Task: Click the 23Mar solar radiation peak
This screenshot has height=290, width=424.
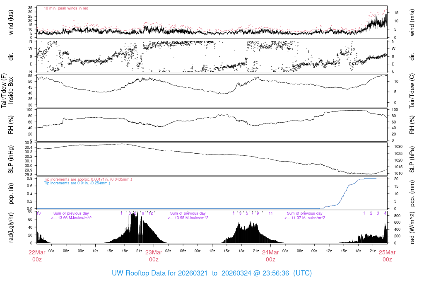Action: pyautogui.click(x=251, y=232)
